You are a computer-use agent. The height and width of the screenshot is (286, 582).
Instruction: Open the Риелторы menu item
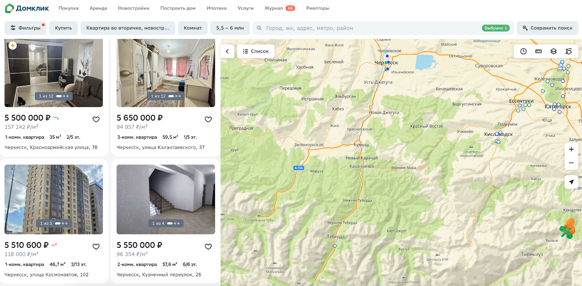pos(318,8)
